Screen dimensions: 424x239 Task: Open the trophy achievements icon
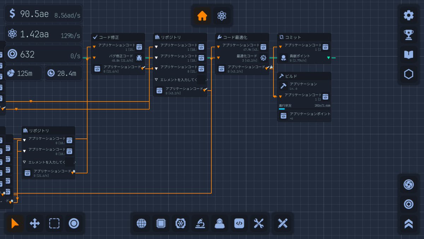coord(408,35)
